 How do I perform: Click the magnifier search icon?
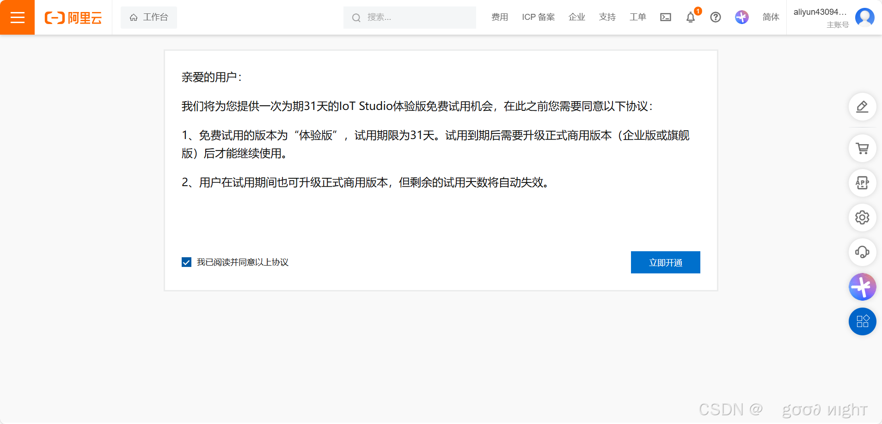[x=356, y=18]
